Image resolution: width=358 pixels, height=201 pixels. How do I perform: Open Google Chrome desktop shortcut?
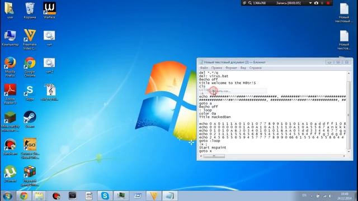30,67
